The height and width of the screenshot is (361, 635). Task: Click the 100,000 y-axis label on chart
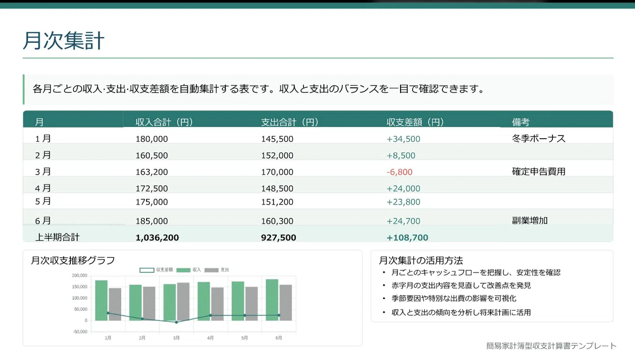coord(79,298)
